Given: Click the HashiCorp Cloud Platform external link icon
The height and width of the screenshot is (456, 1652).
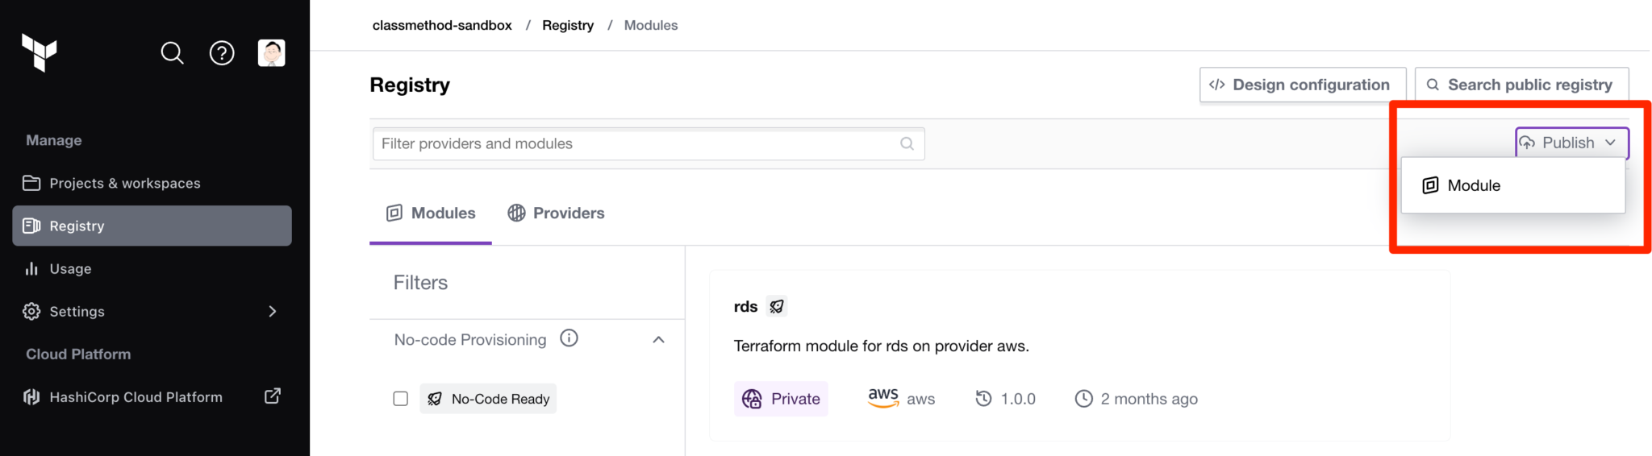Looking at the screenshot, I should [x=273, y=396].
